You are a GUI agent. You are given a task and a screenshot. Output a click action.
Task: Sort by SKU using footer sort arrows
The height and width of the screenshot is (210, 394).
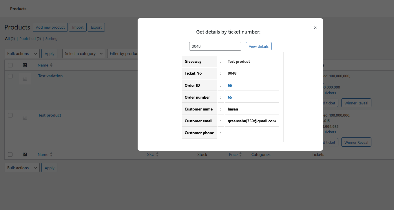click(x=157, y=154)
